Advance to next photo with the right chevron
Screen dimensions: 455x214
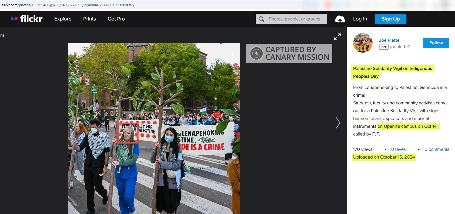[x=338, y=123]
